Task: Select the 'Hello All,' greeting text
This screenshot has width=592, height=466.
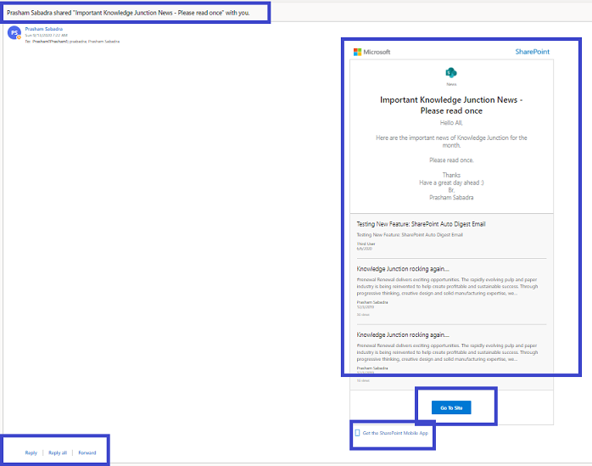Action: (451, 123)
